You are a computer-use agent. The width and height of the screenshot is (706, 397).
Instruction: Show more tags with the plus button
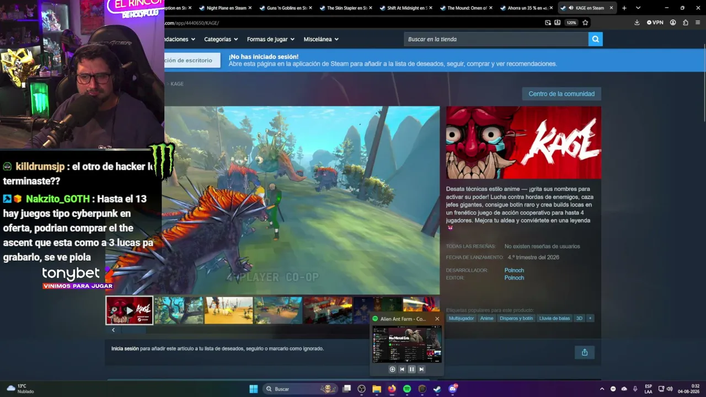590,318
